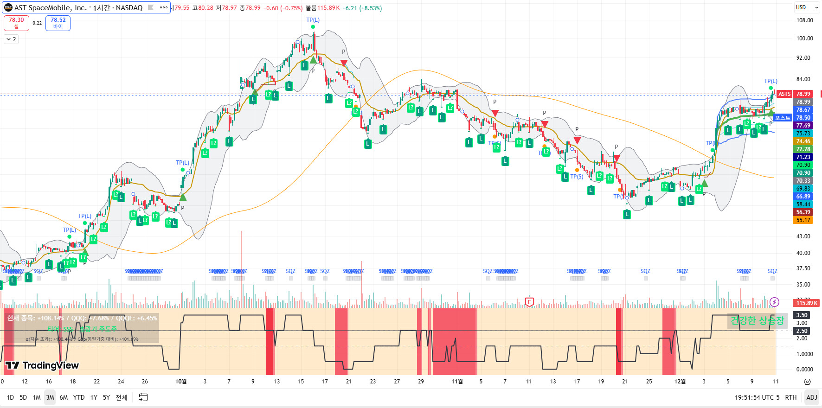Image resolution: width=822 pixels, height=408 pixels.
Task: Toggle ADJ adjusted data setting
Action: tap(811, 397)
